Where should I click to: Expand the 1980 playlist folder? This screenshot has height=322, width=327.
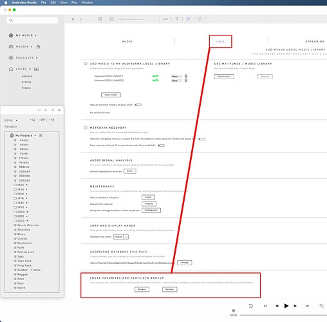click(27, 203)
